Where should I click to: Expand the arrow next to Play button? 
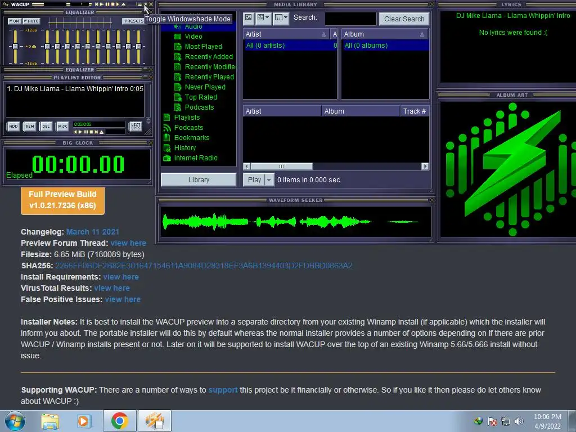269,179
